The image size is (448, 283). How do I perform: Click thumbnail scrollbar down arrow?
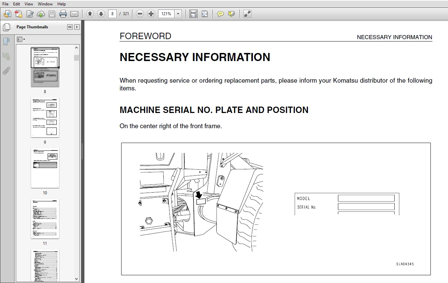77,279
